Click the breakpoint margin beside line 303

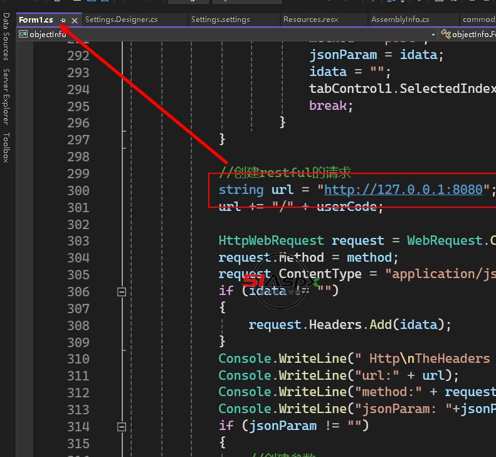click(25, 241)
